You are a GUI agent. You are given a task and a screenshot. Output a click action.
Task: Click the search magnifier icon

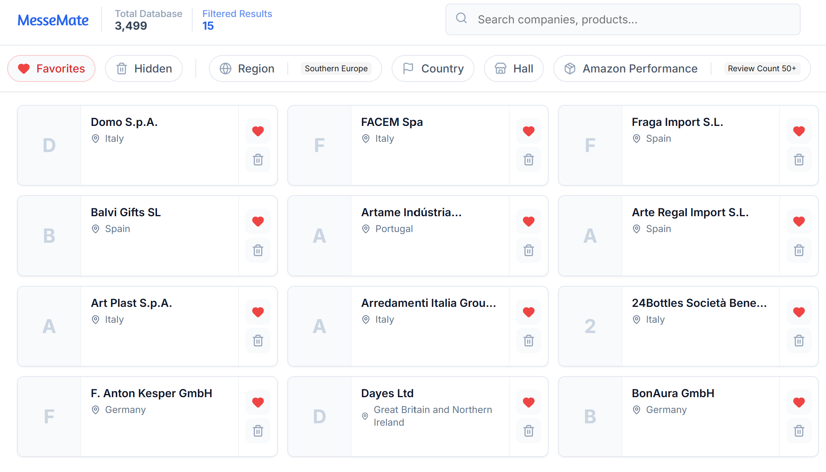(461, 18)
